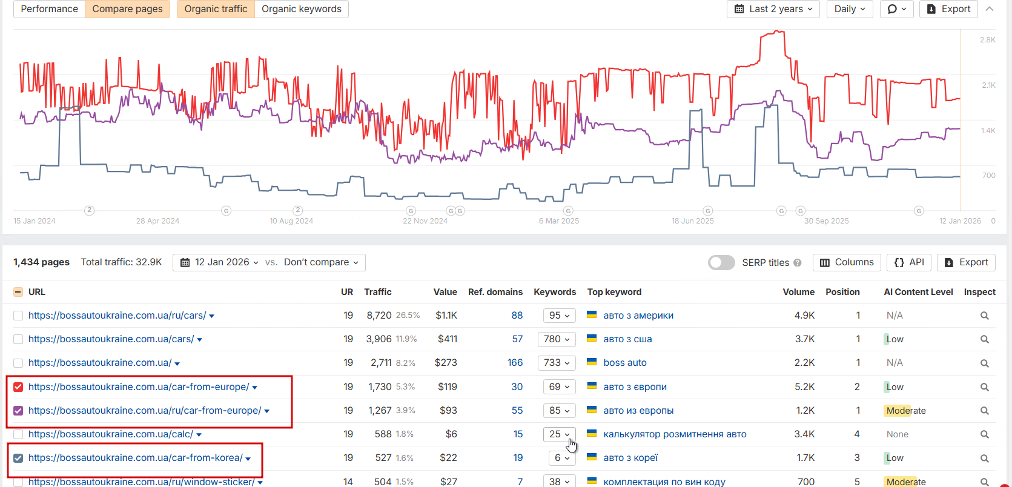Inspect the /calc/ page row
Viewport: 1012px width, 487px height.
click(984, 434)
